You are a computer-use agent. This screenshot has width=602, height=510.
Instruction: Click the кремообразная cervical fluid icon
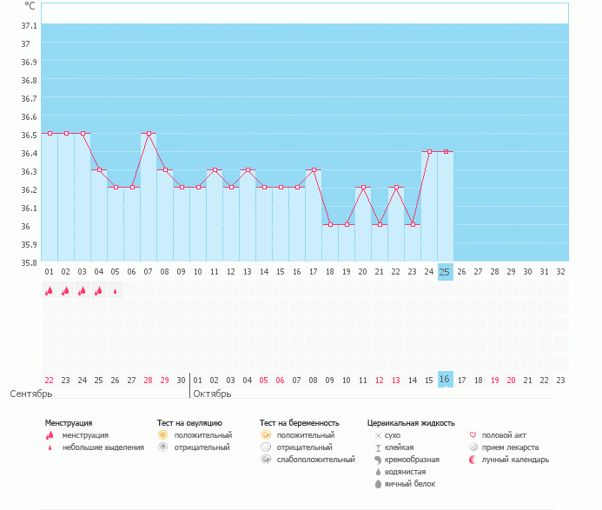pos(377,460)
